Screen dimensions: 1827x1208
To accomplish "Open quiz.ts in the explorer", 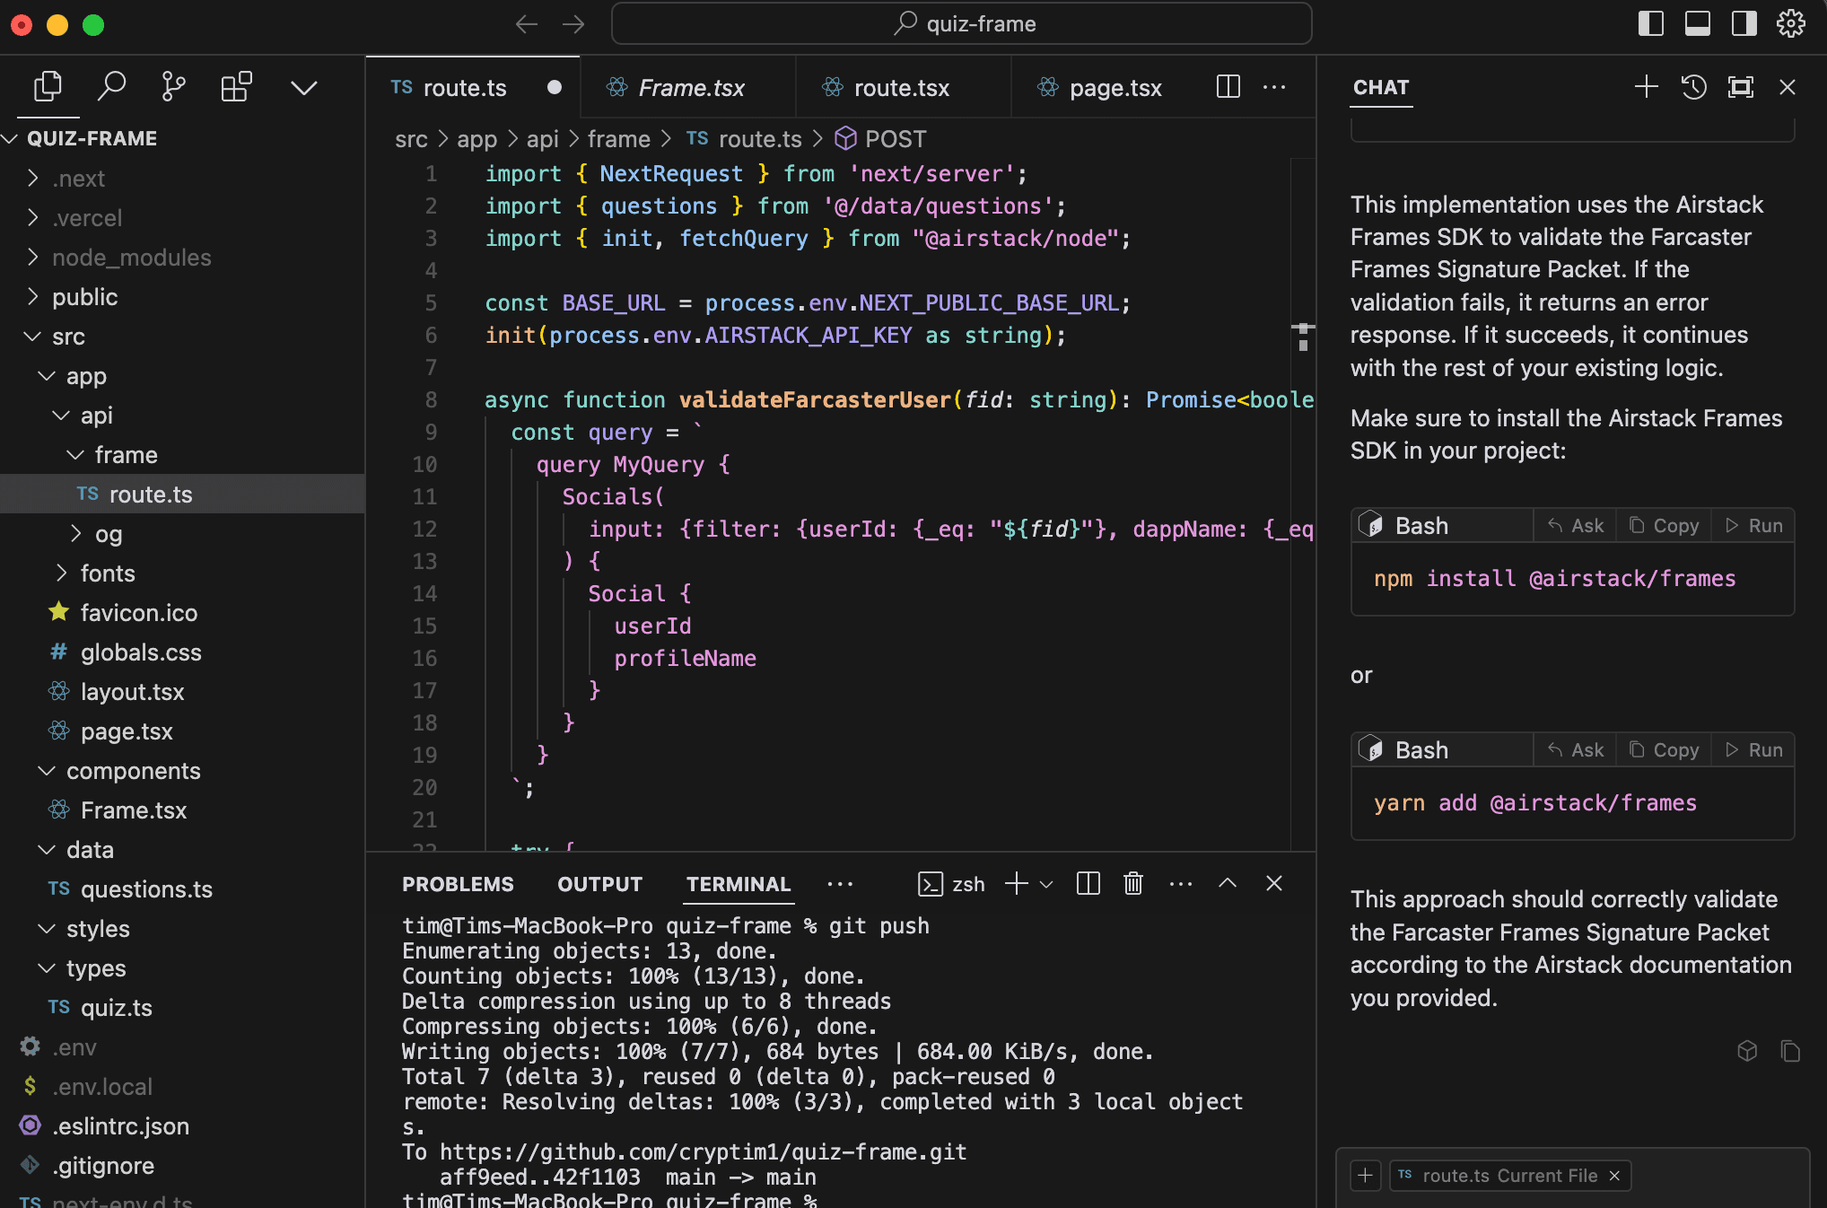I will click(182, 1008).
